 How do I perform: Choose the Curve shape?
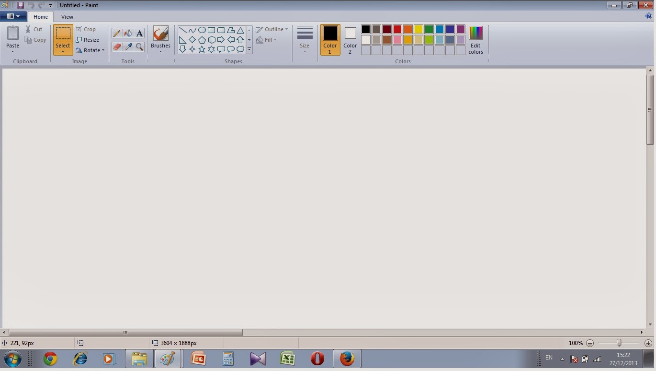click(x=192, y=30)
